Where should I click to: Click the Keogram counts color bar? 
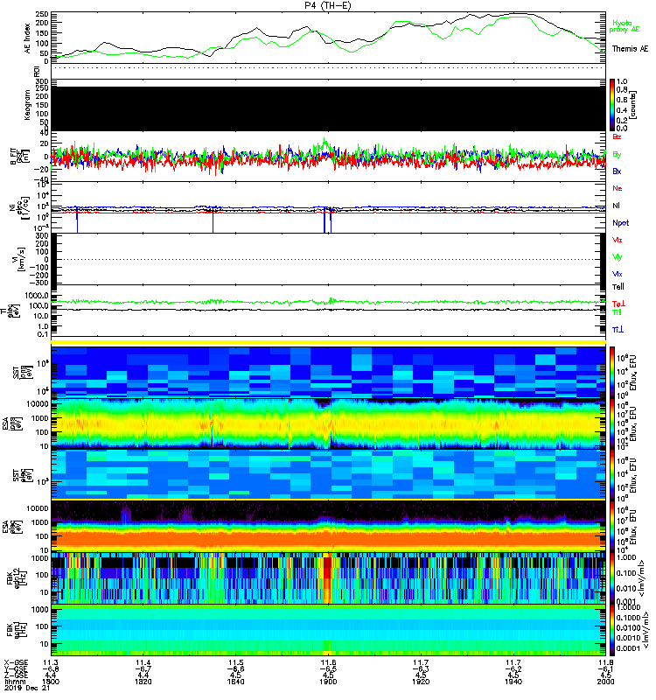point(612,105)
